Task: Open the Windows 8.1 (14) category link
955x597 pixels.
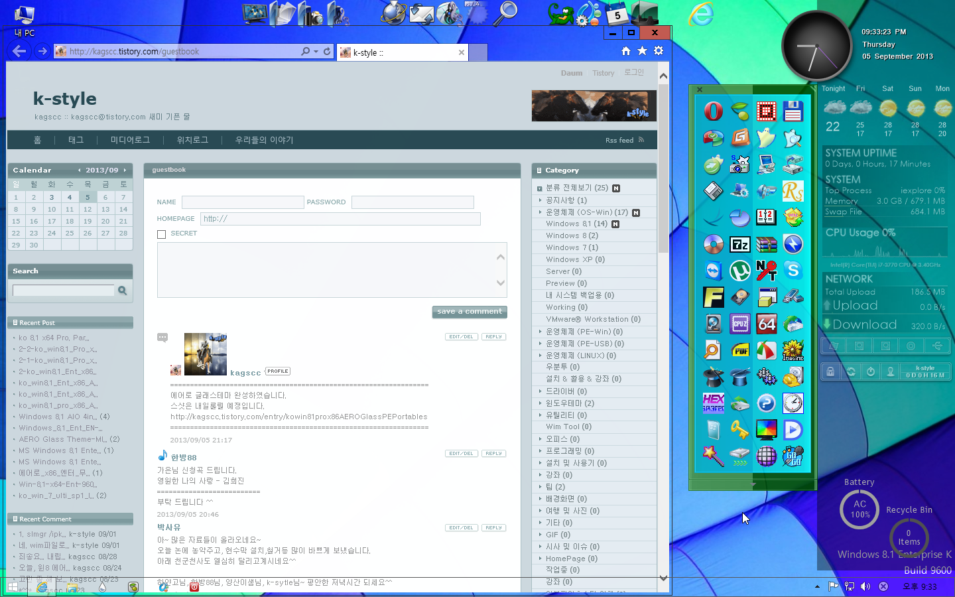Action: pos(576,224)
